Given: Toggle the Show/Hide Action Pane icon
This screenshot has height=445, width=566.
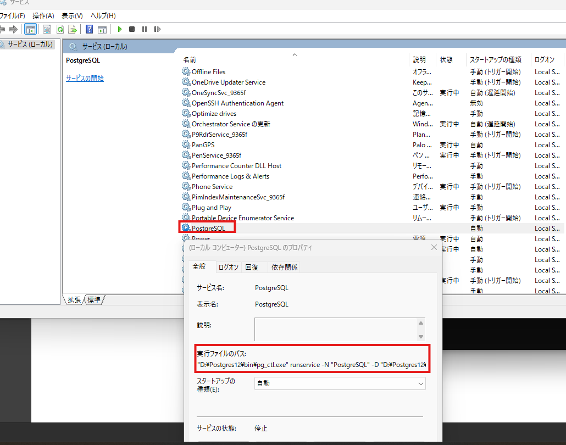Looking at the screenshot, I should (x=102, y=29).
